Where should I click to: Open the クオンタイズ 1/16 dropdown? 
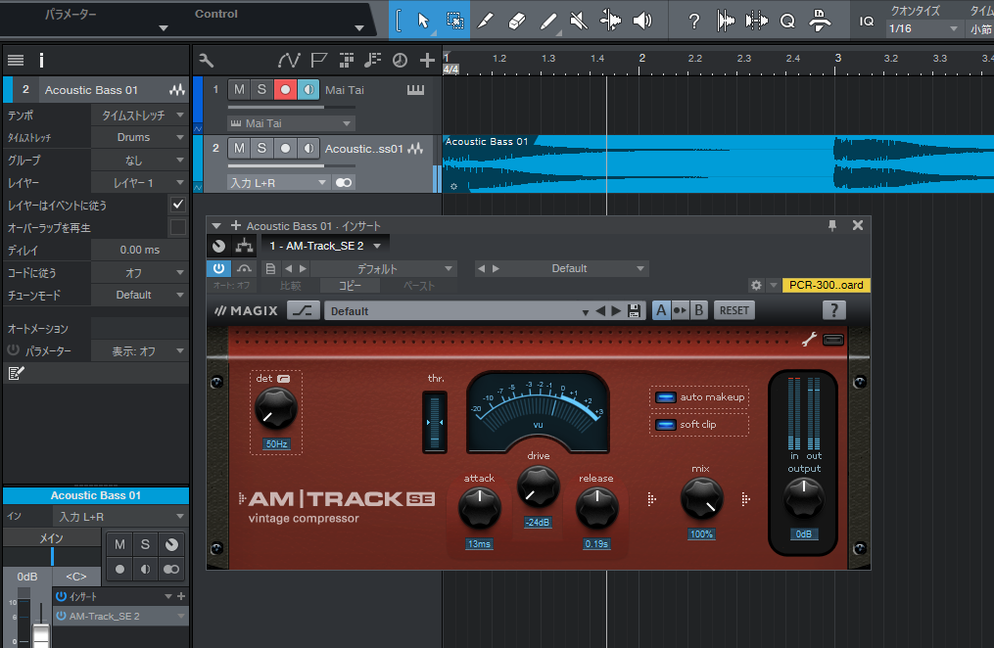(923, 28)
